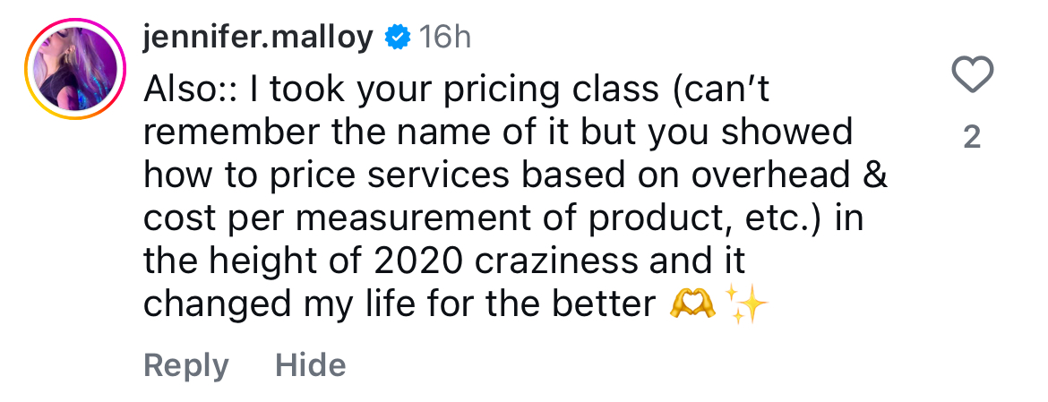Image resolution: width=1048 pixels, height=402 pixels.
Task: Click the blue verified badge
Action: click(x=398, y=38)
